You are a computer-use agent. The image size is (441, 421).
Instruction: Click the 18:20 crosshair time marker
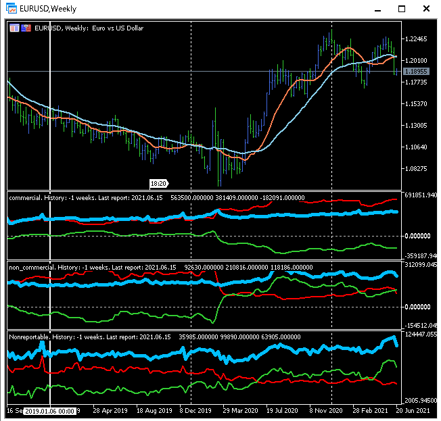(158, 184)
